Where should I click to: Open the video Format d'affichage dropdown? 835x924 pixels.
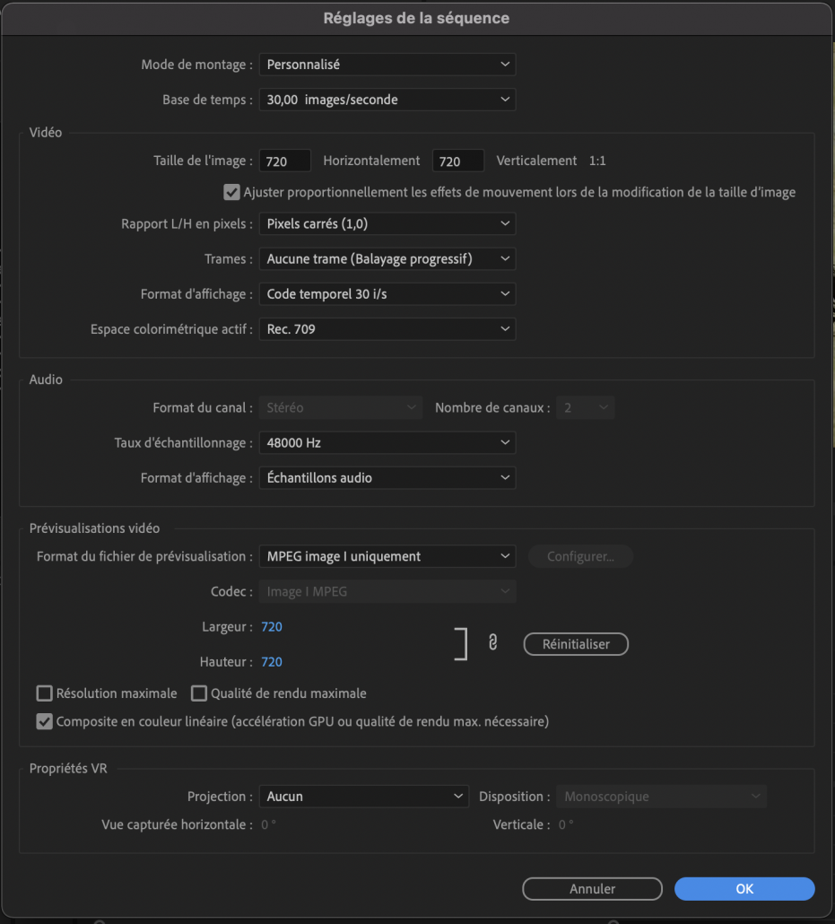click(387, 294)
